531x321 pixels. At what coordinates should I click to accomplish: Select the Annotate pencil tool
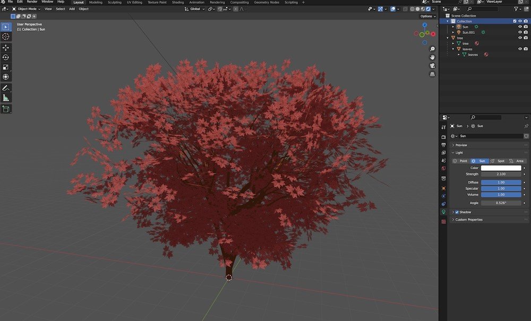(x=6, y=88)
